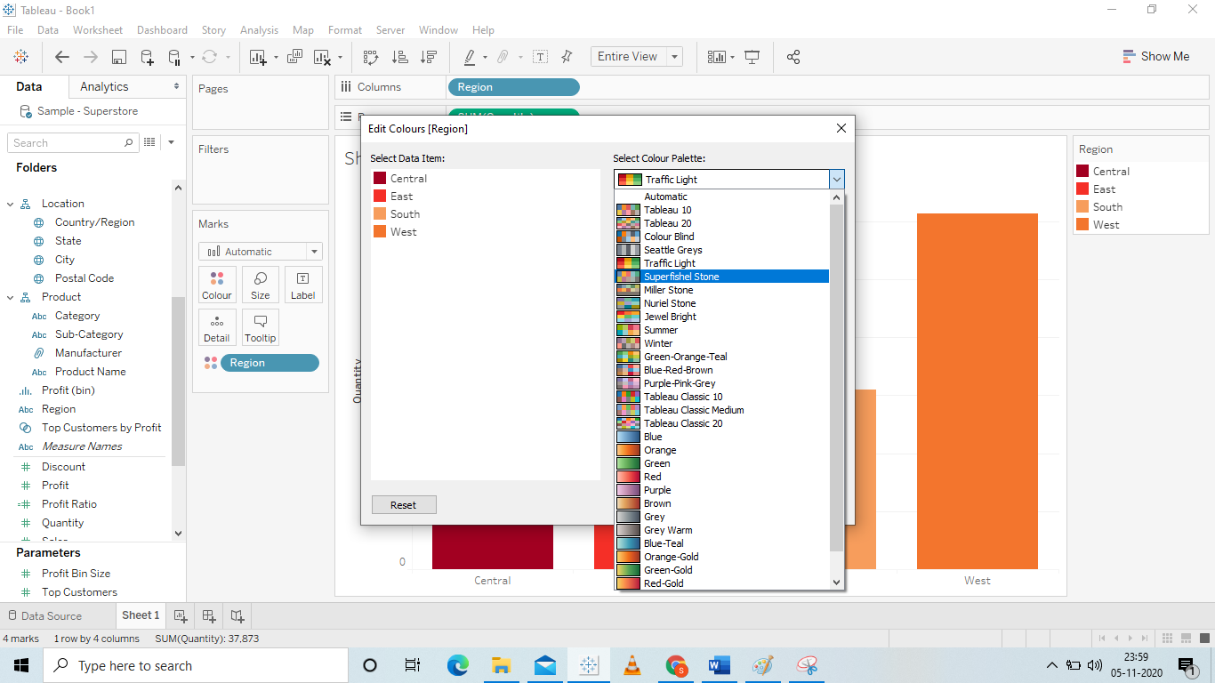Image resolution: width=1215 pixels, height=683 pixels.
Task: Click the West colour swatch in the Region legend
Action: click(1082, 224)
